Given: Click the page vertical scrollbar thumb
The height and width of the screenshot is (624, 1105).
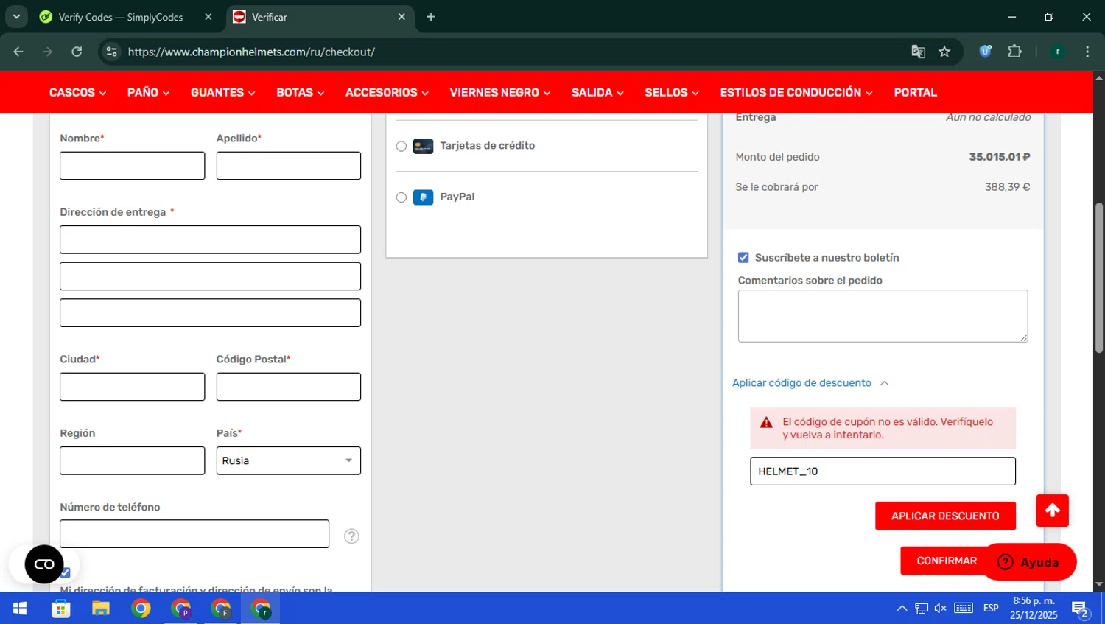Looking at the screenshot, I should [1099, 277].
